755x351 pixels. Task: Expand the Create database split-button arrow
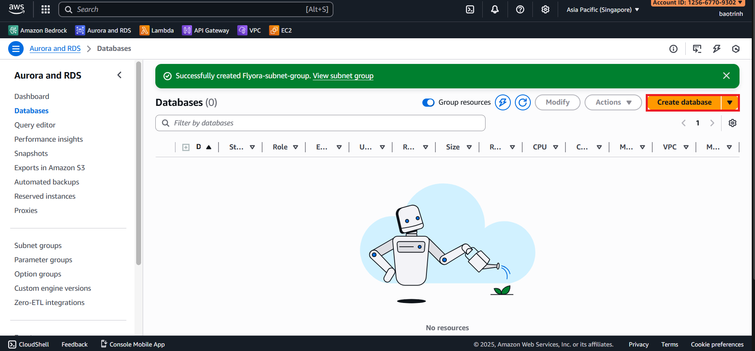pos(730,103)
